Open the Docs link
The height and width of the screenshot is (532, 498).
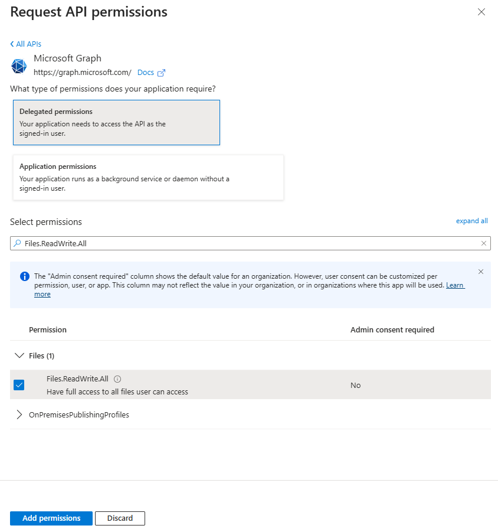(x=145, y=73)
